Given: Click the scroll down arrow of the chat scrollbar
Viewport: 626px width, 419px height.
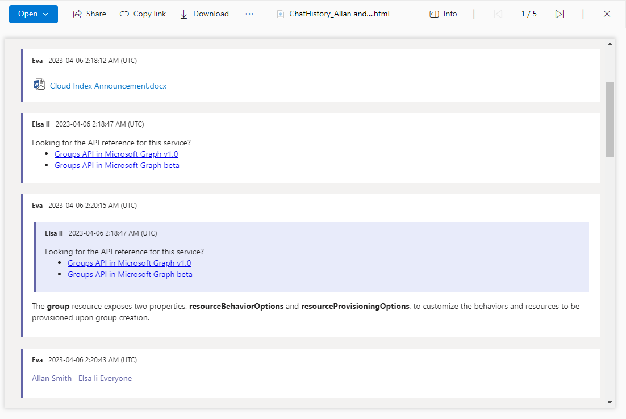Looking at the screenshot, I should point(610,402).
